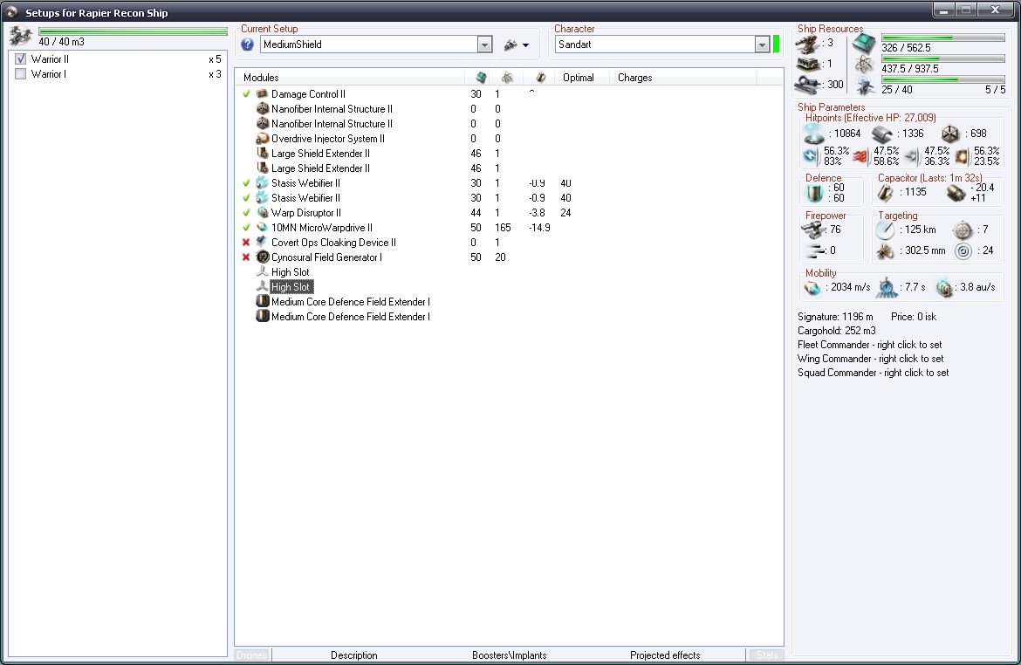Uncheck the Warrior II drone checkbox

point(21,59)
